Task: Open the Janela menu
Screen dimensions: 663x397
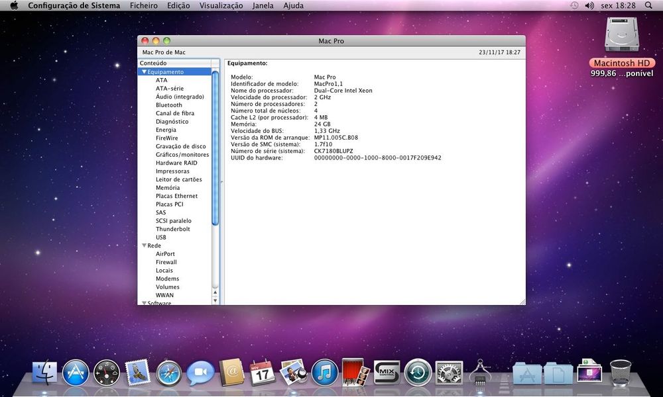Action: (x=263, y=5)
